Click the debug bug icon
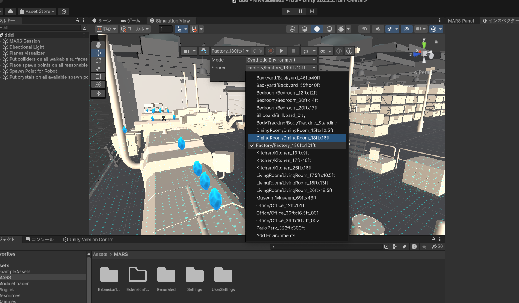This screenshot has width=519, height=303. coord(341,29)
